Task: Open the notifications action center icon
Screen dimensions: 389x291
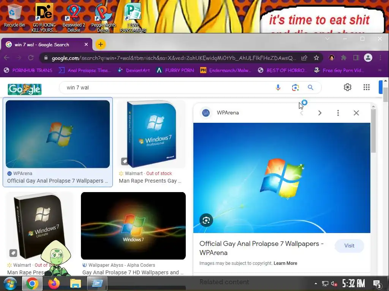Action: tap(377, 284)
